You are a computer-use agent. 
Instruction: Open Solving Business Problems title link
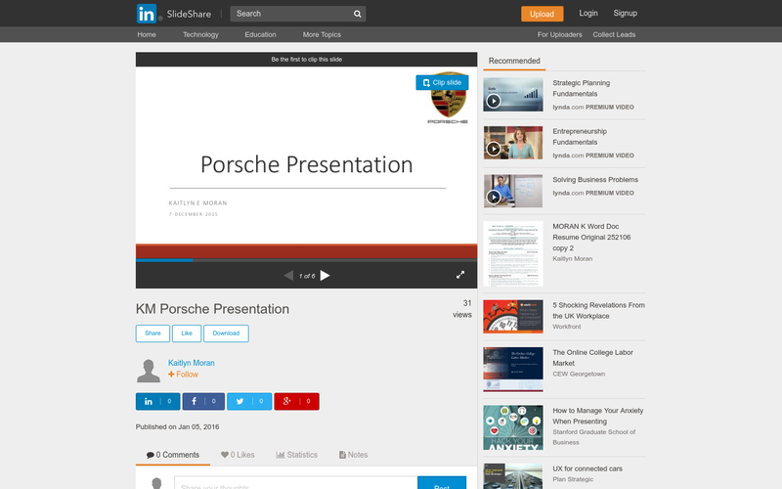coord(595,180)
